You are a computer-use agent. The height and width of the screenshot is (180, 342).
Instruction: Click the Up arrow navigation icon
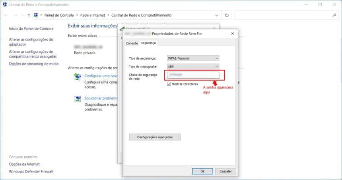(29, 15)
